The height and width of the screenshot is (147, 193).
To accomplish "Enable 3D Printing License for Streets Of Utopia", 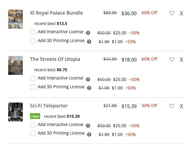I will pyautogui.click(x=33, y=87).
